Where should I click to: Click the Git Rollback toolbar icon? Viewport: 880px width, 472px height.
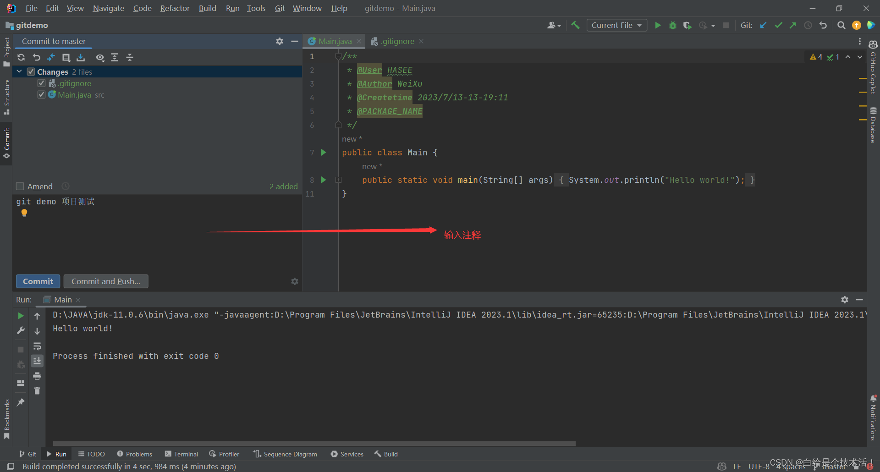click(x=823, y=25)
